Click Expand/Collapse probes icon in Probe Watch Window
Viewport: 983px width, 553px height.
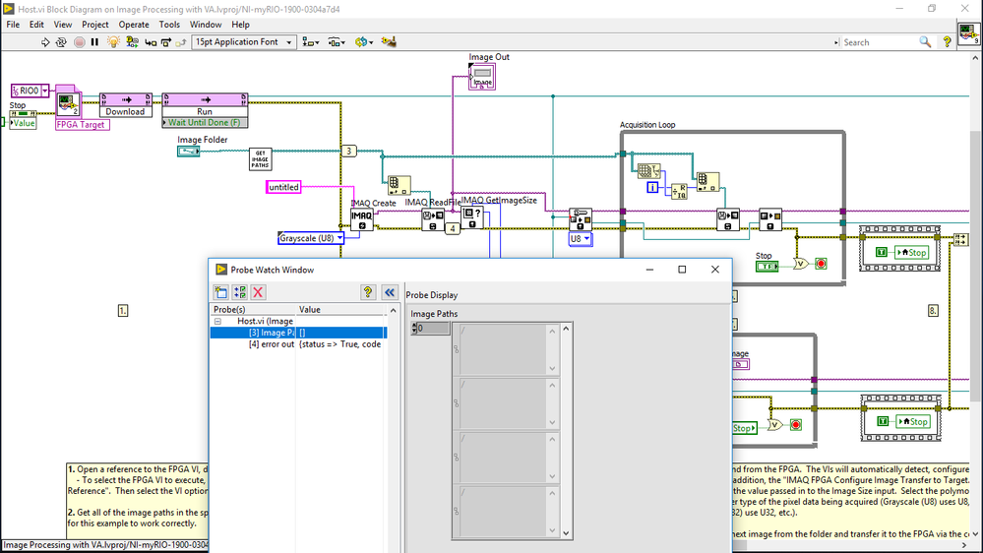(x=239, y=292)
